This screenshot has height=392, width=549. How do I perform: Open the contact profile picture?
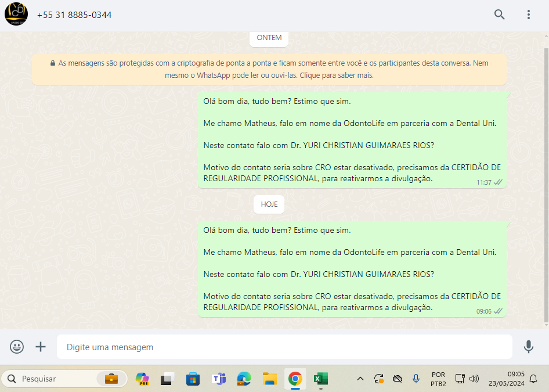pos(16,14)
